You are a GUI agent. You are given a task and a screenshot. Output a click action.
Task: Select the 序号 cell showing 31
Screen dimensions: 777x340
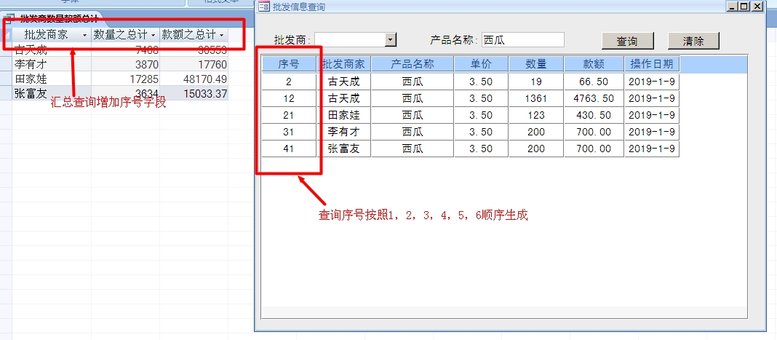pos(289,133)
